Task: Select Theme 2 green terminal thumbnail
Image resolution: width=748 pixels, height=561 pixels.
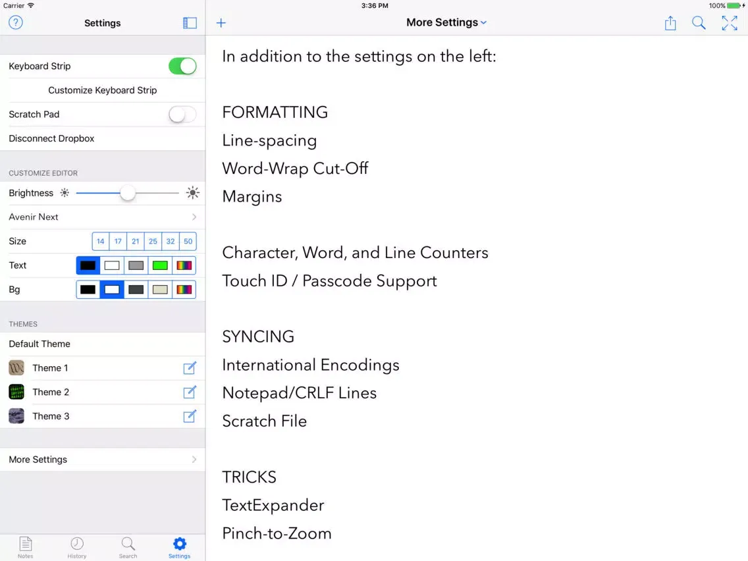Action: click(16, 392)
